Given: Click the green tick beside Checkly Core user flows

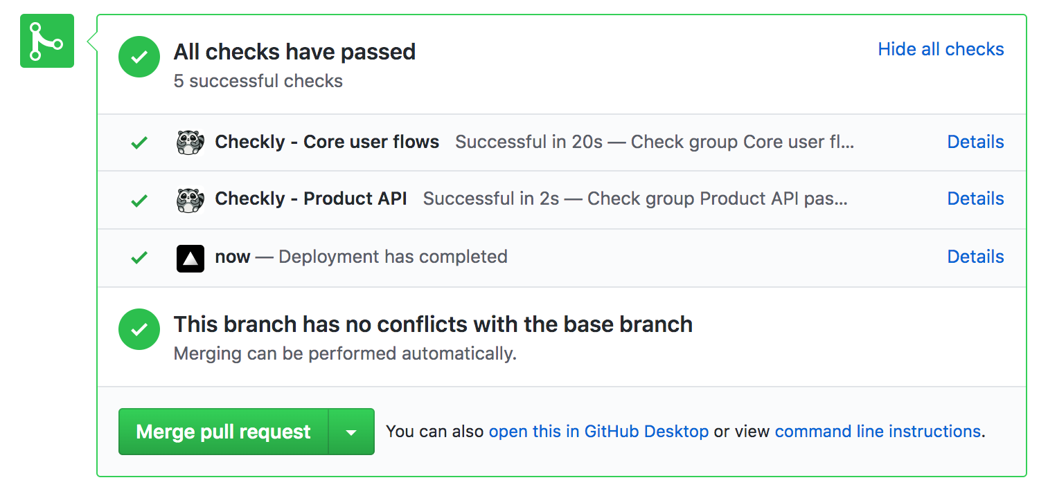Looking at the screenshot, I should click(139, 143).
